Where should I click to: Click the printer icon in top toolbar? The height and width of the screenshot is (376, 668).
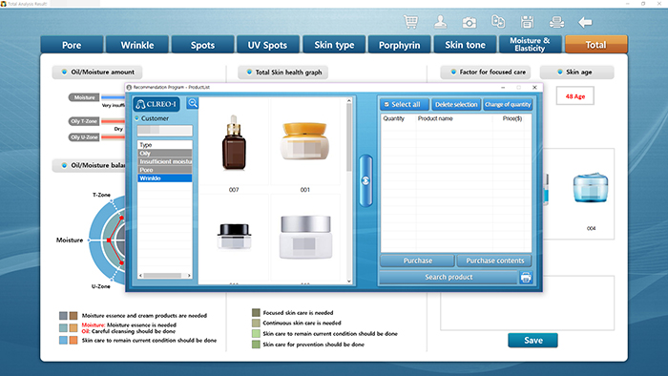(x=556, y=22)
